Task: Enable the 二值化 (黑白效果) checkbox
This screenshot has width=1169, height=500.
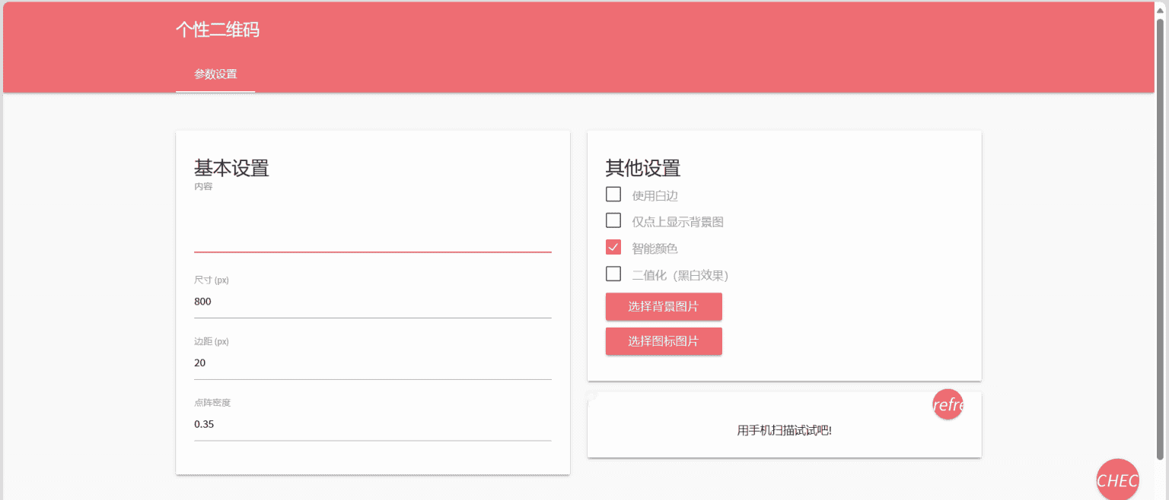Action: click(613, 274)
